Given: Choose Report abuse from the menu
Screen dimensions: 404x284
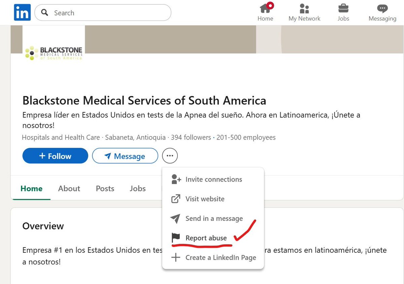Looking at the screenshot, I should 213,238.
